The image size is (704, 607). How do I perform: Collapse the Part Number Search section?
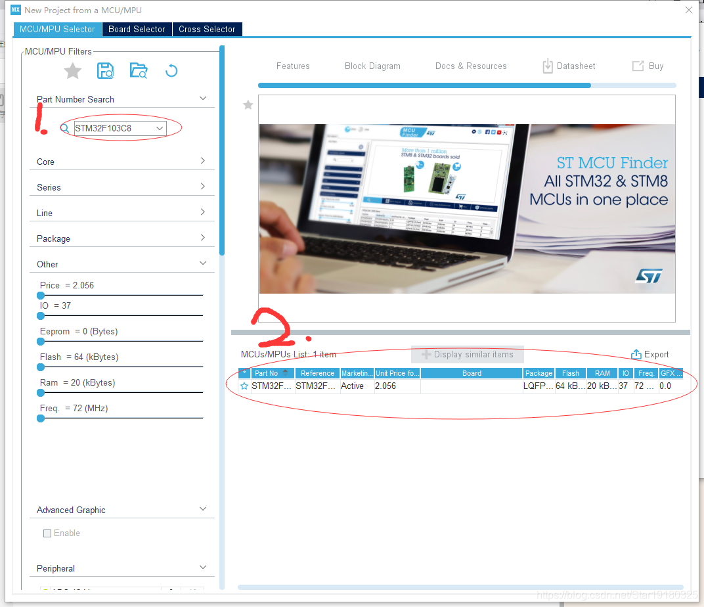[x=203, y=99]
